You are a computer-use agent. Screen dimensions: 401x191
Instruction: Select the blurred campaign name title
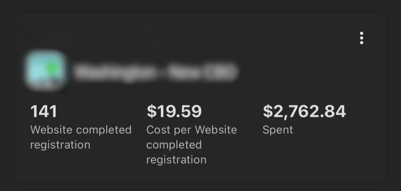(x=156, y=71)
